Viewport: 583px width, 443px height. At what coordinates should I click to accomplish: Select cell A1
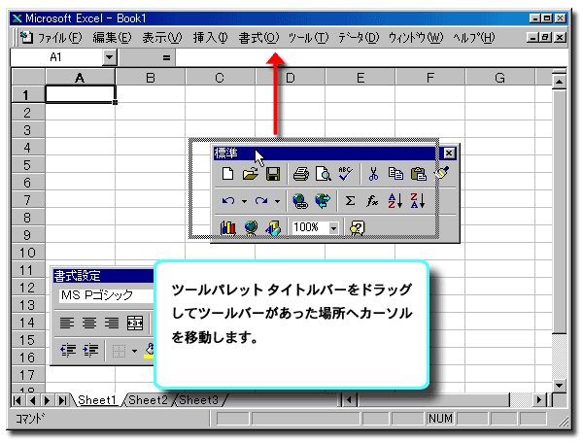click(80, 94)
